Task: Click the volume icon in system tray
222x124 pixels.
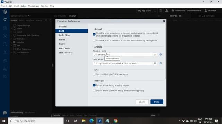Action: tap(195, 121)
